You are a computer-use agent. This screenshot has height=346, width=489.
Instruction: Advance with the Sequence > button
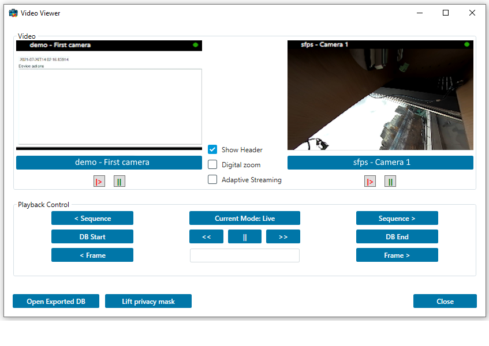(x=397, y=218)
